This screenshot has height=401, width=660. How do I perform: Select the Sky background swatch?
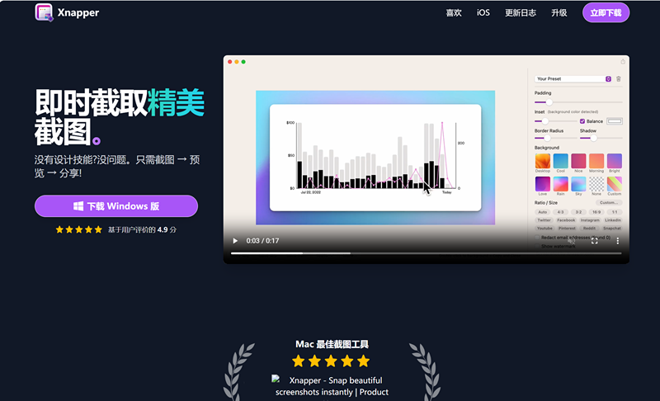578,184
